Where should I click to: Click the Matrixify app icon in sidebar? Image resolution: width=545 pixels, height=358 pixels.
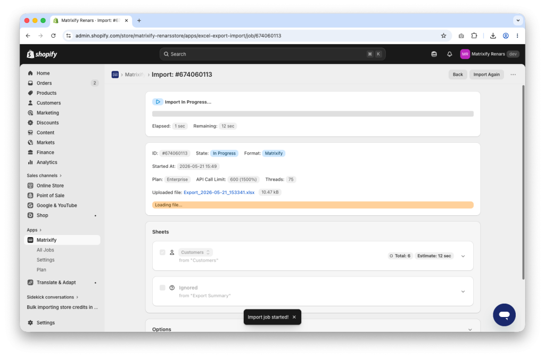[x=30, y=240]
